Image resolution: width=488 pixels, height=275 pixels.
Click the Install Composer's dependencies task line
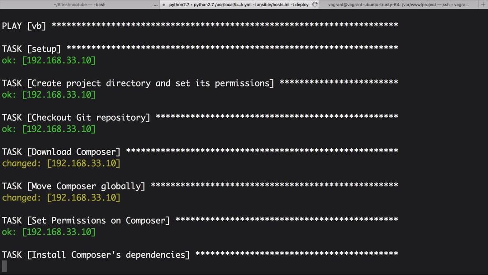[96, 255]
